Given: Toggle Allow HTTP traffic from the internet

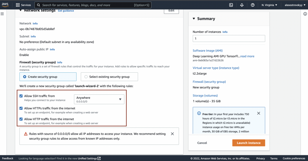Looking at the screenshot, I should pos(21,119).
